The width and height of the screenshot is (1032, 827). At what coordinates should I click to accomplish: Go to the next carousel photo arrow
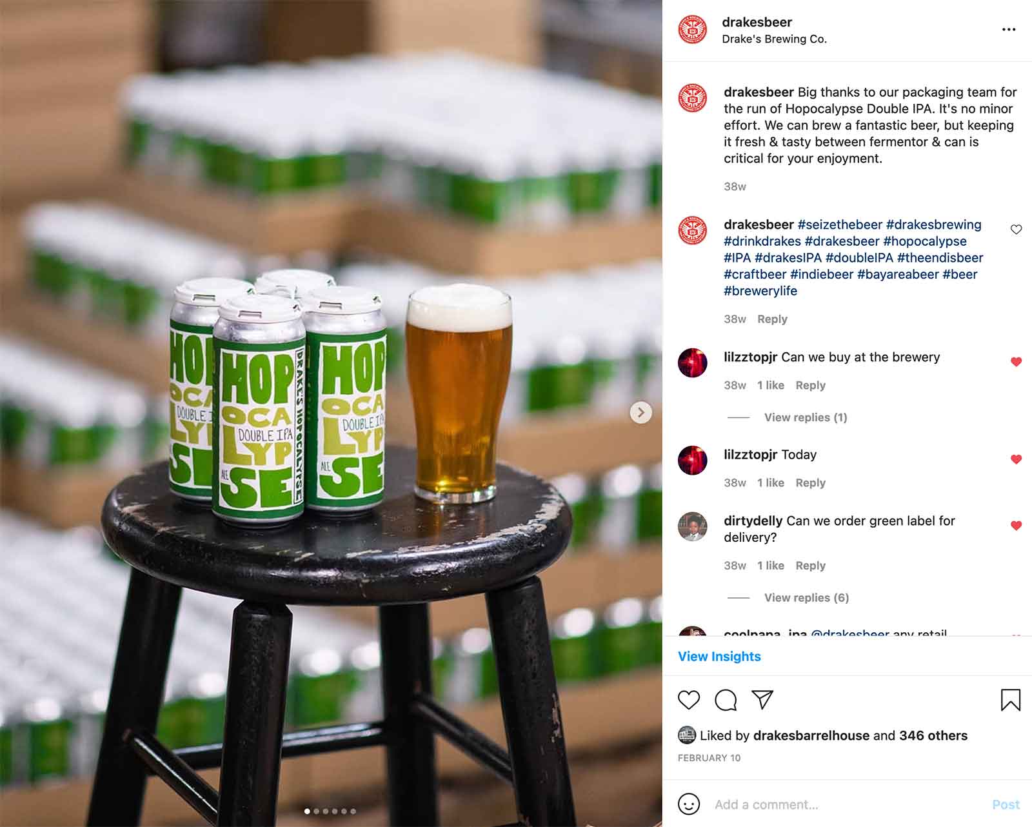point(640,412)
